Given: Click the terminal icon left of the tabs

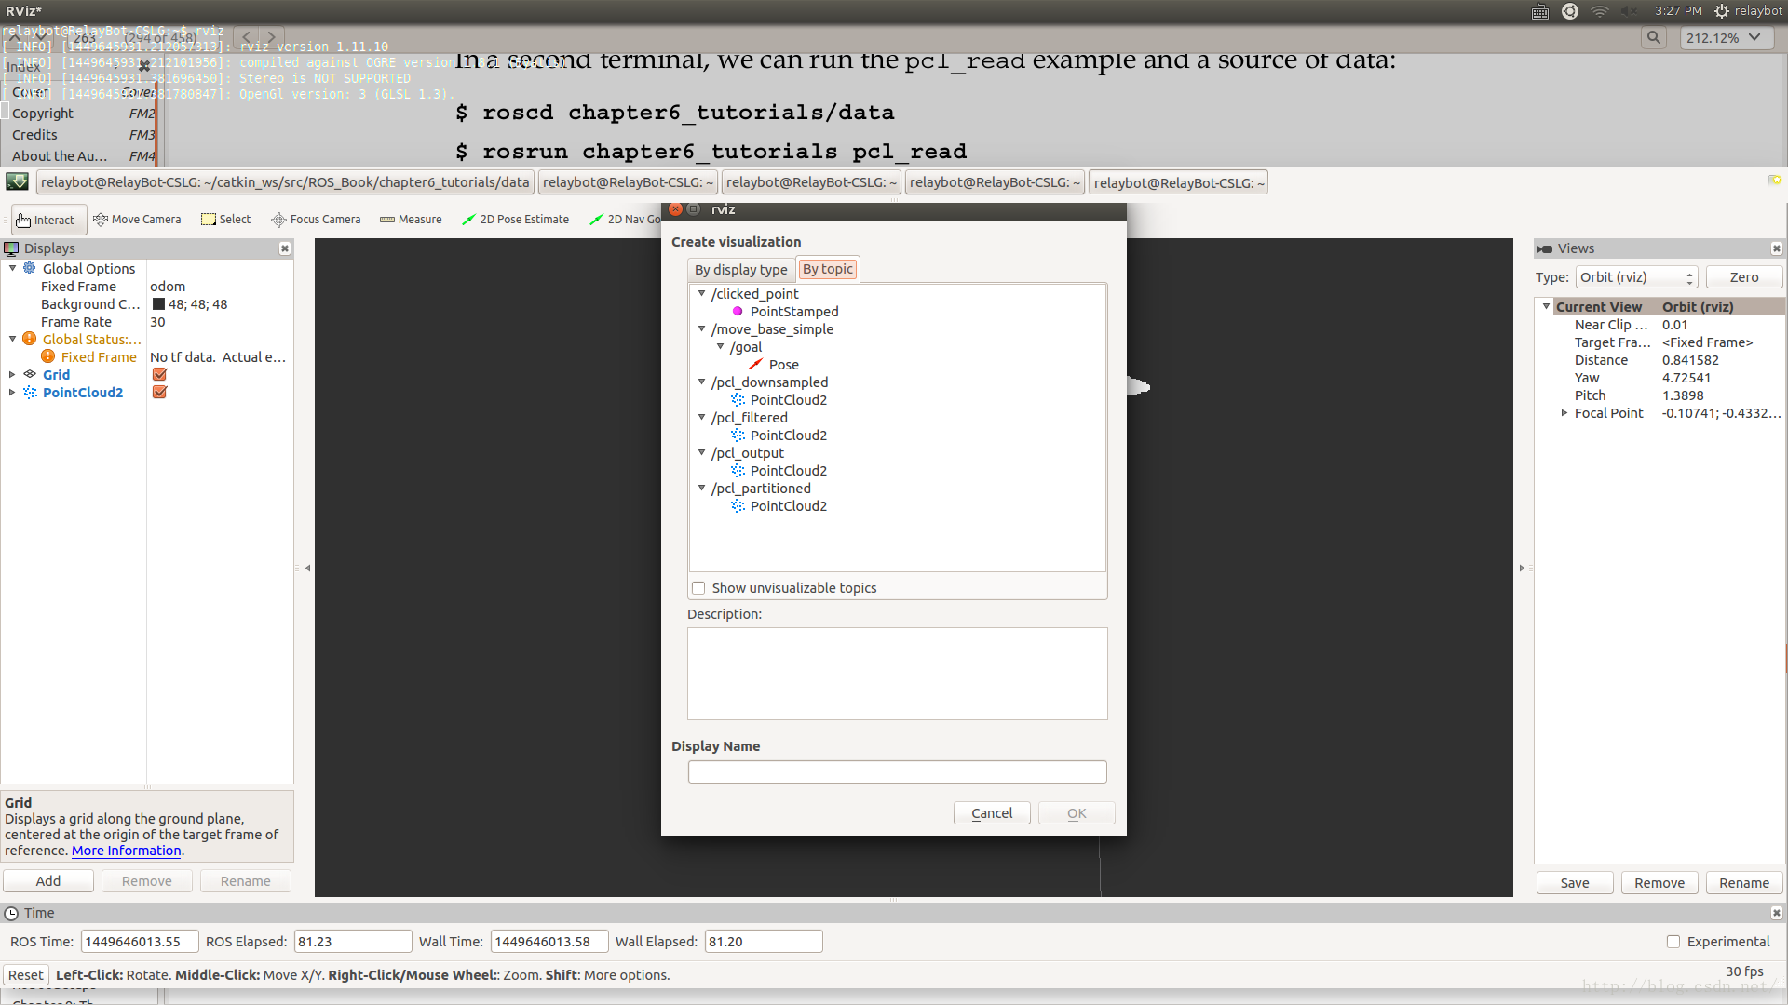Looking at the screenshot, I should pos(17,182).
